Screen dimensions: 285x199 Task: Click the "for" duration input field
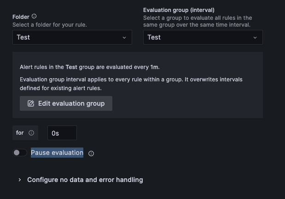[x=62, y=133]
